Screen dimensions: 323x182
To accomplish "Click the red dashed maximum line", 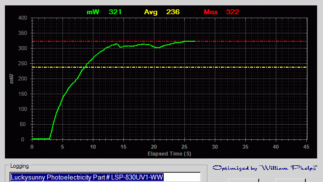I will [251, 41].
